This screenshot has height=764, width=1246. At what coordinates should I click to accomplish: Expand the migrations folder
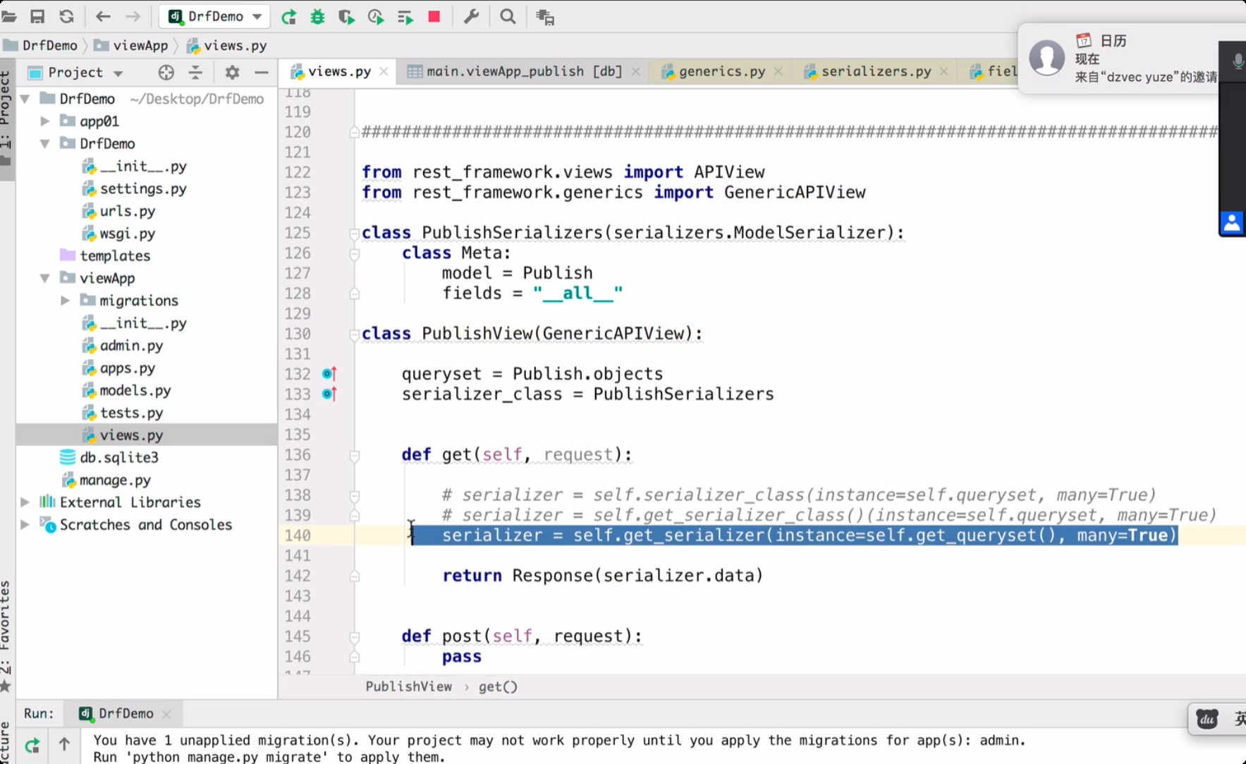click(x=65, y=301)
